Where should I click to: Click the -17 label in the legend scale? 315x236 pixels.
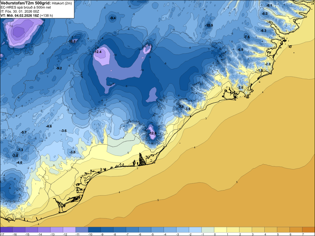2,234
